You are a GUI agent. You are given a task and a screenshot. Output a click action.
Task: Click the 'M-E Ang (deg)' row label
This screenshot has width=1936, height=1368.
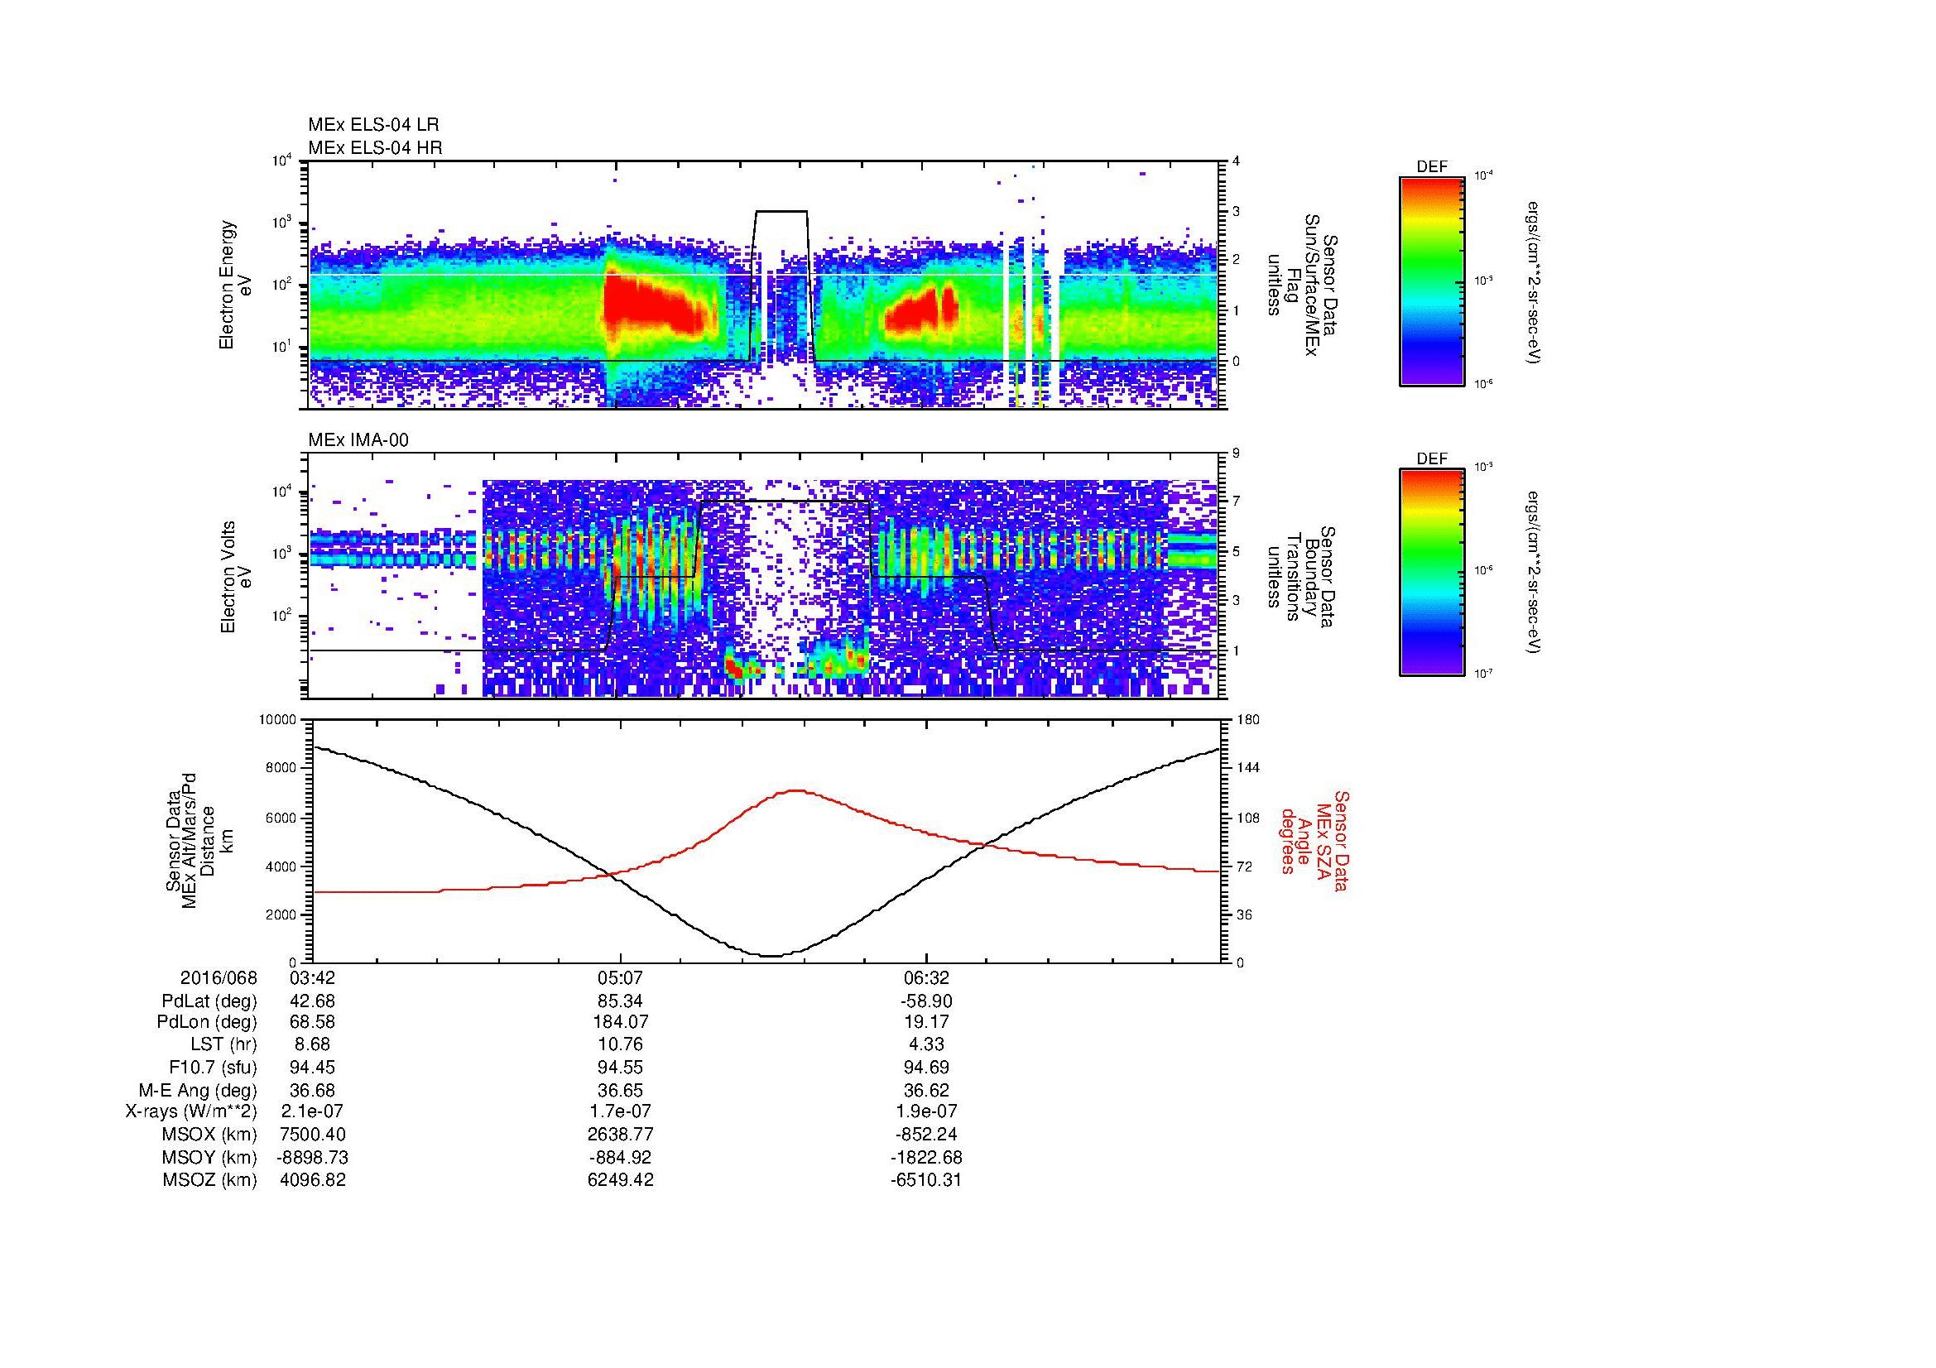coord(198,1091)
